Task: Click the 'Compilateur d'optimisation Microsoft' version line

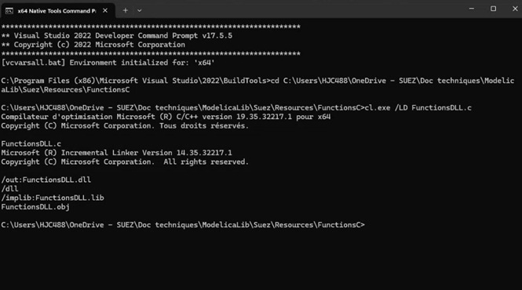Action: [166, 117]
